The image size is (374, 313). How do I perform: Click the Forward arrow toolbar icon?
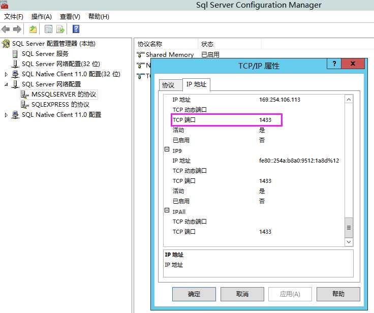click(17, 29)
